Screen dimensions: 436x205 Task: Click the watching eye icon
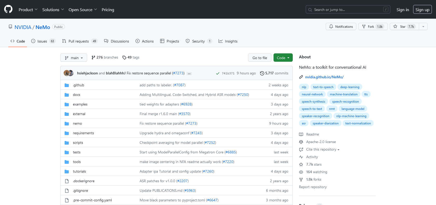click(x=301, y=172)
